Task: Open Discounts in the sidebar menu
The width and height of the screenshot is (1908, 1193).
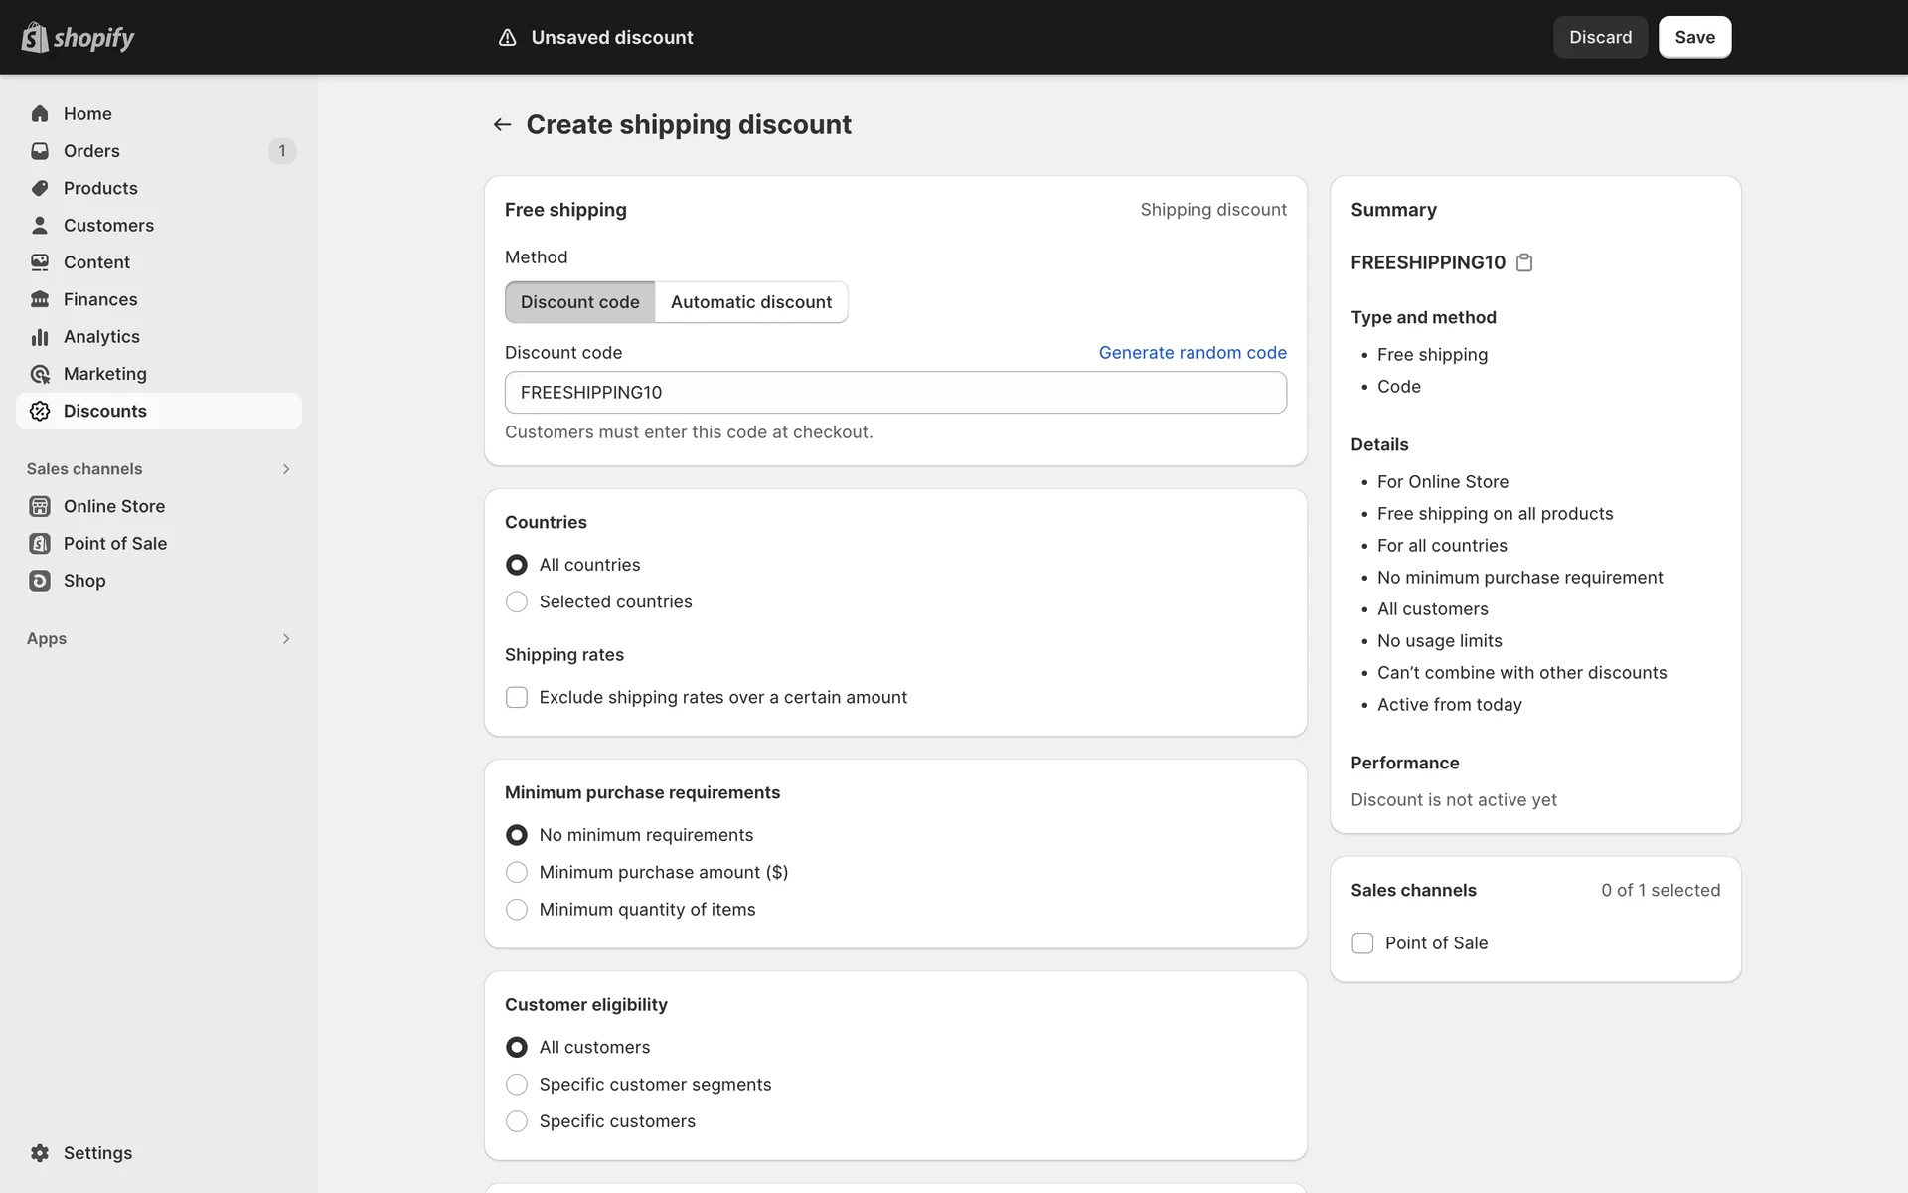Action: (104, 411)
